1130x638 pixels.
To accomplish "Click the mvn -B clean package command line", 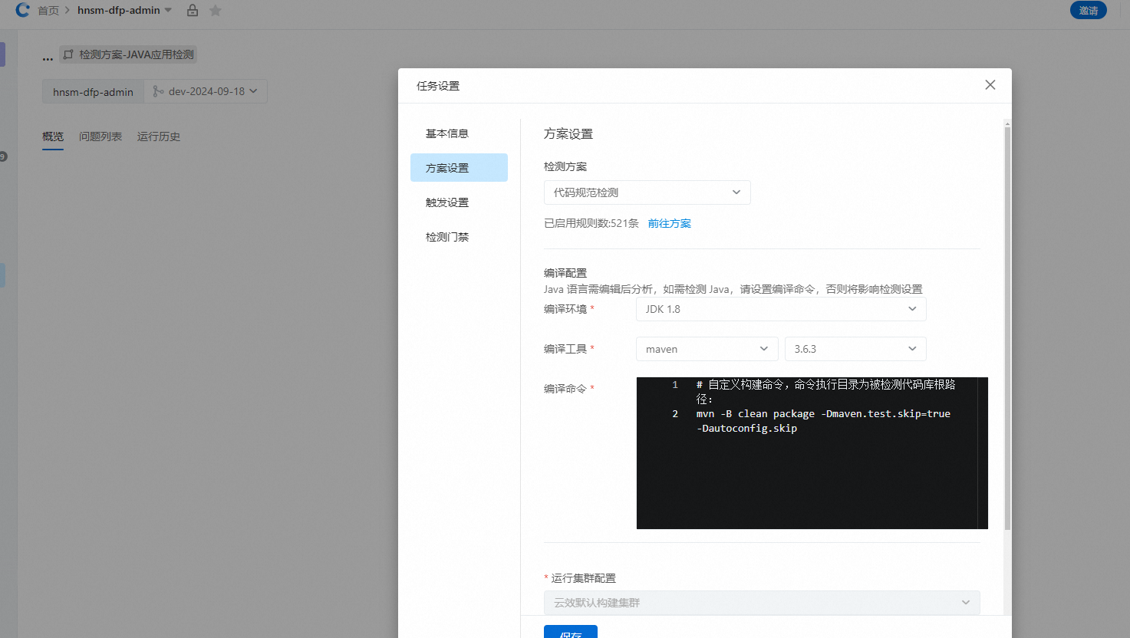I will coord(823,421).
